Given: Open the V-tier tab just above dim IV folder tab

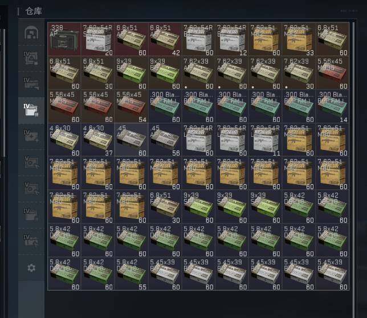Looking at the screenshot, I should [31, 189].
